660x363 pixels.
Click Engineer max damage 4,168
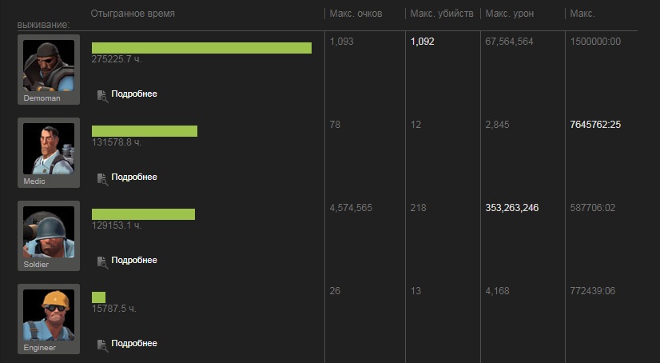(x=497, y=291)
